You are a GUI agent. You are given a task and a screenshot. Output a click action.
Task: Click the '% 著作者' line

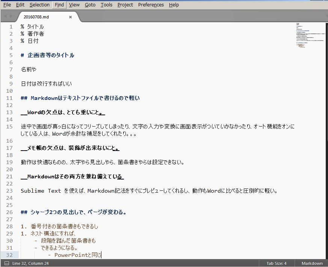32,34
